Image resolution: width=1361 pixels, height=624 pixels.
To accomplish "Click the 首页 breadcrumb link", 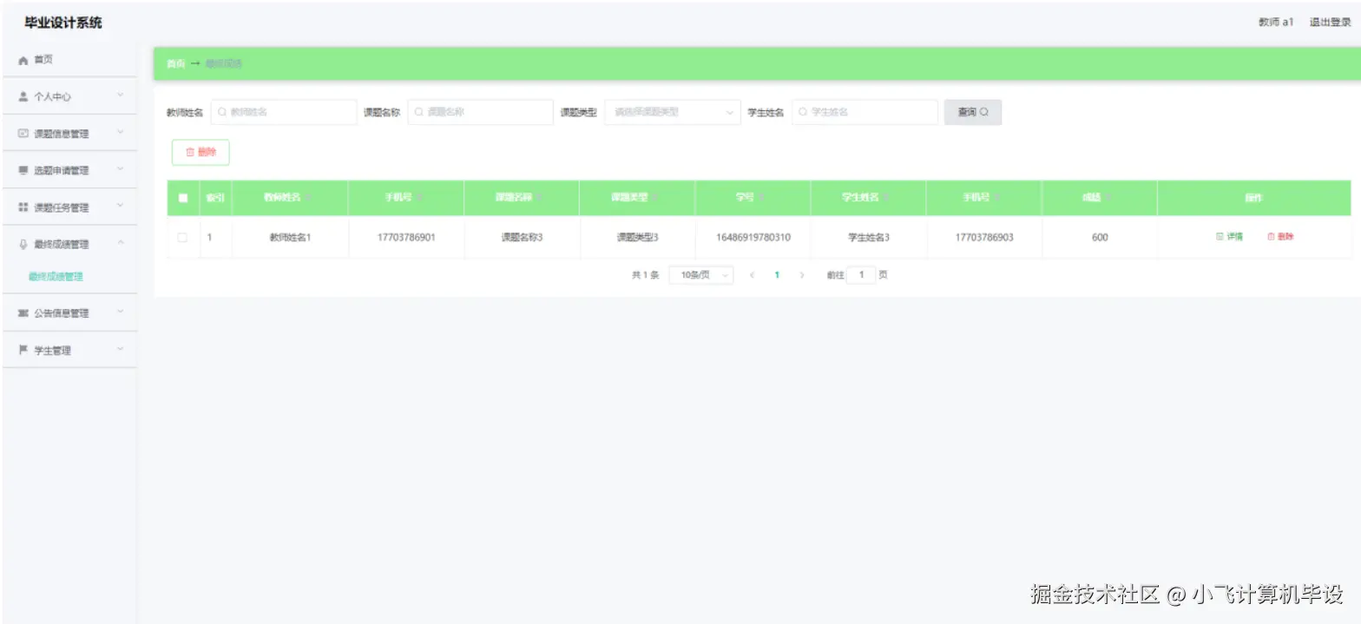I will (x=175, y=64).
